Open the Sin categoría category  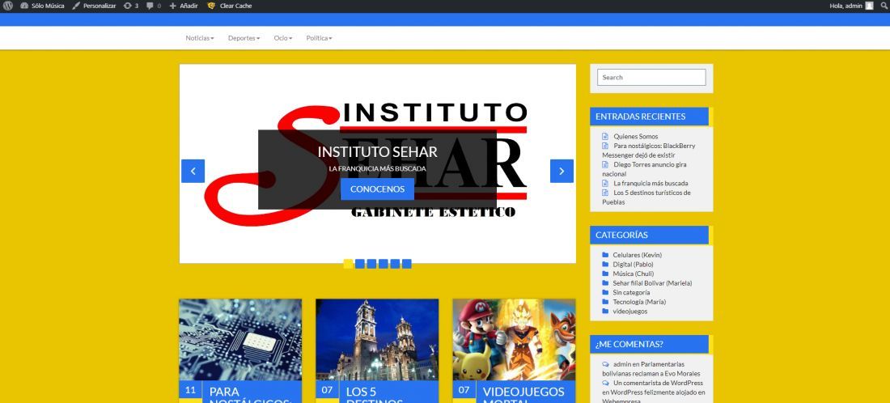pos(631,292)
